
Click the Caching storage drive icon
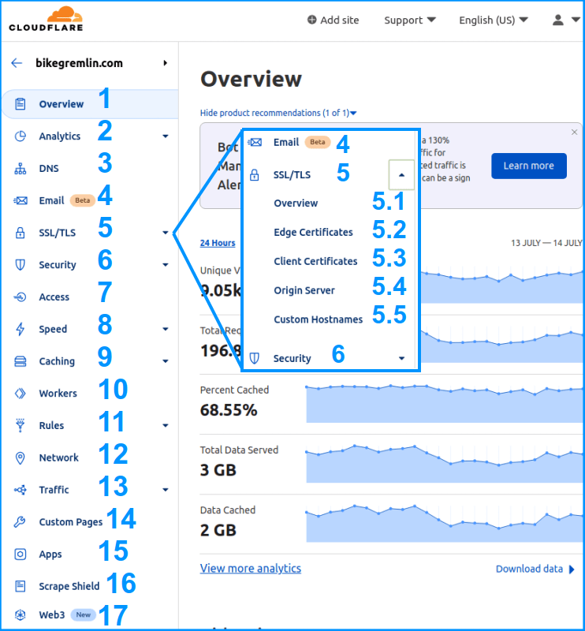[x=20, y=361]
